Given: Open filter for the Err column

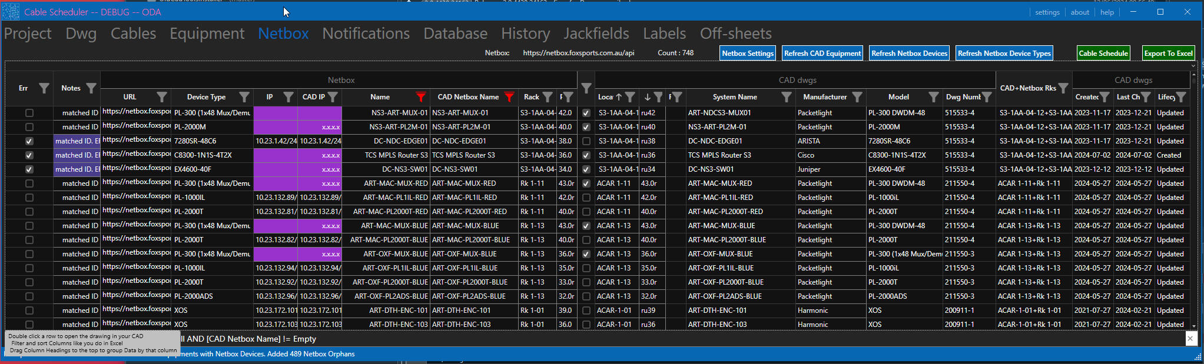Looking at the screenshot, I should point(44,88).
